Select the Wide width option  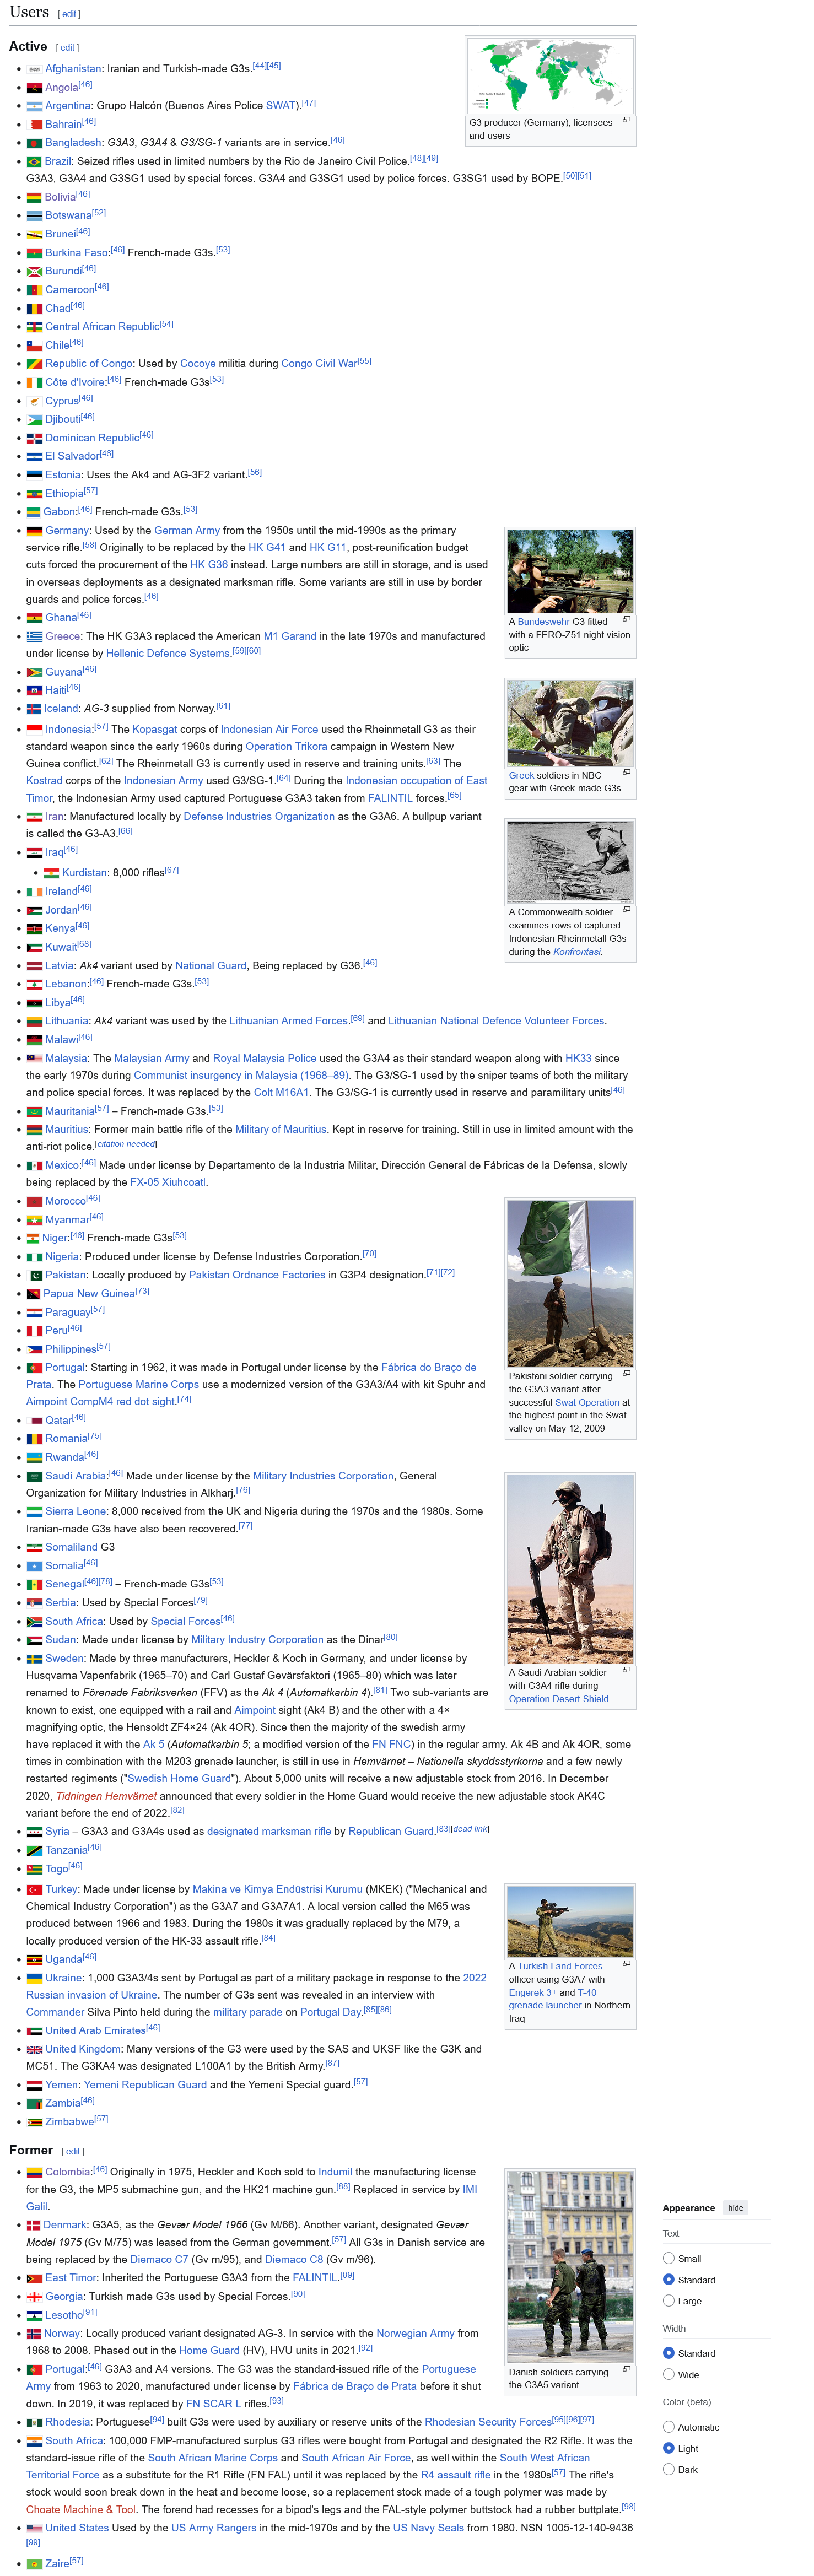click(x=668, y=2375)
